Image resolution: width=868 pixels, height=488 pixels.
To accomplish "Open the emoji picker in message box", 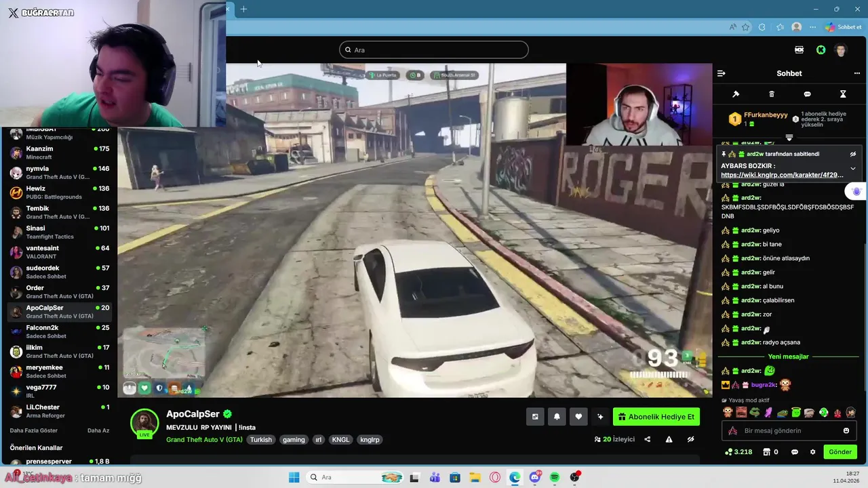I will coord(846,430).
